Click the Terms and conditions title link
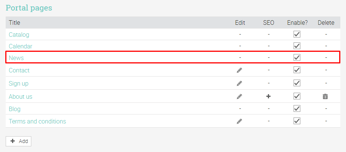 point(37,121)
